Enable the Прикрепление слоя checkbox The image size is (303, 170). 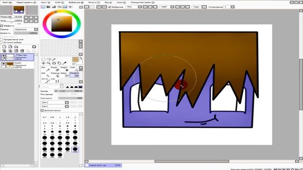pyautogui.click(x=1, y=39)
